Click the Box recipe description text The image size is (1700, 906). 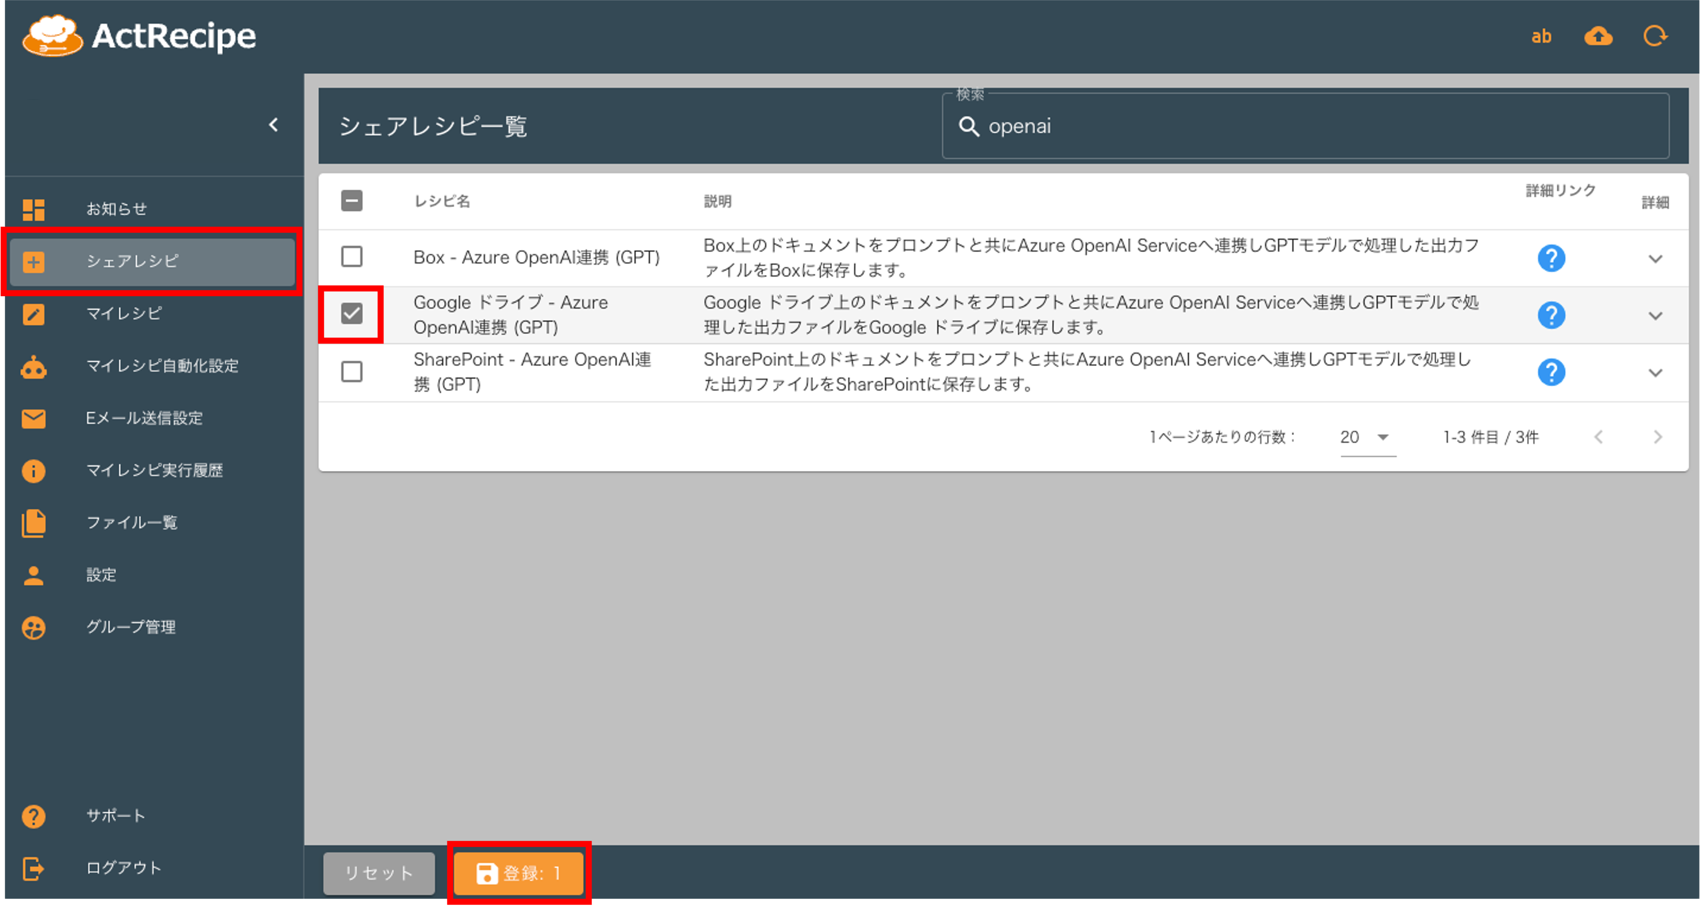tap(1091, 258)
